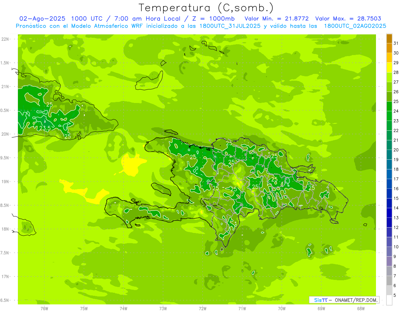This screenshot has width=405, height=313.
Task: Click the 22N latitude axis label
Action: (5, 39)
